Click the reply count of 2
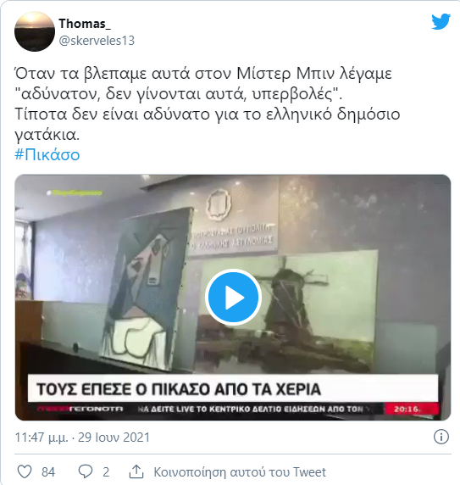Screen dimensions: 460x485 [106, 472]
